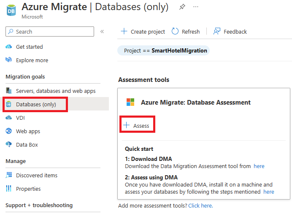Pin the Azure Migrate blade
The width and height of the screenshot is (292, 213).
[x=182, y=7]
